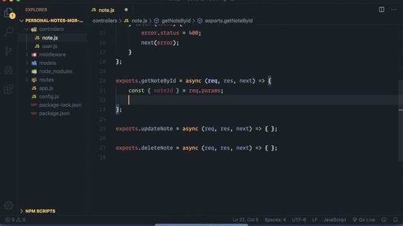Viewport: 403px width, 226px height.
Task: Click the exports.getNoteById declaration line
Action: pos(193,81)
